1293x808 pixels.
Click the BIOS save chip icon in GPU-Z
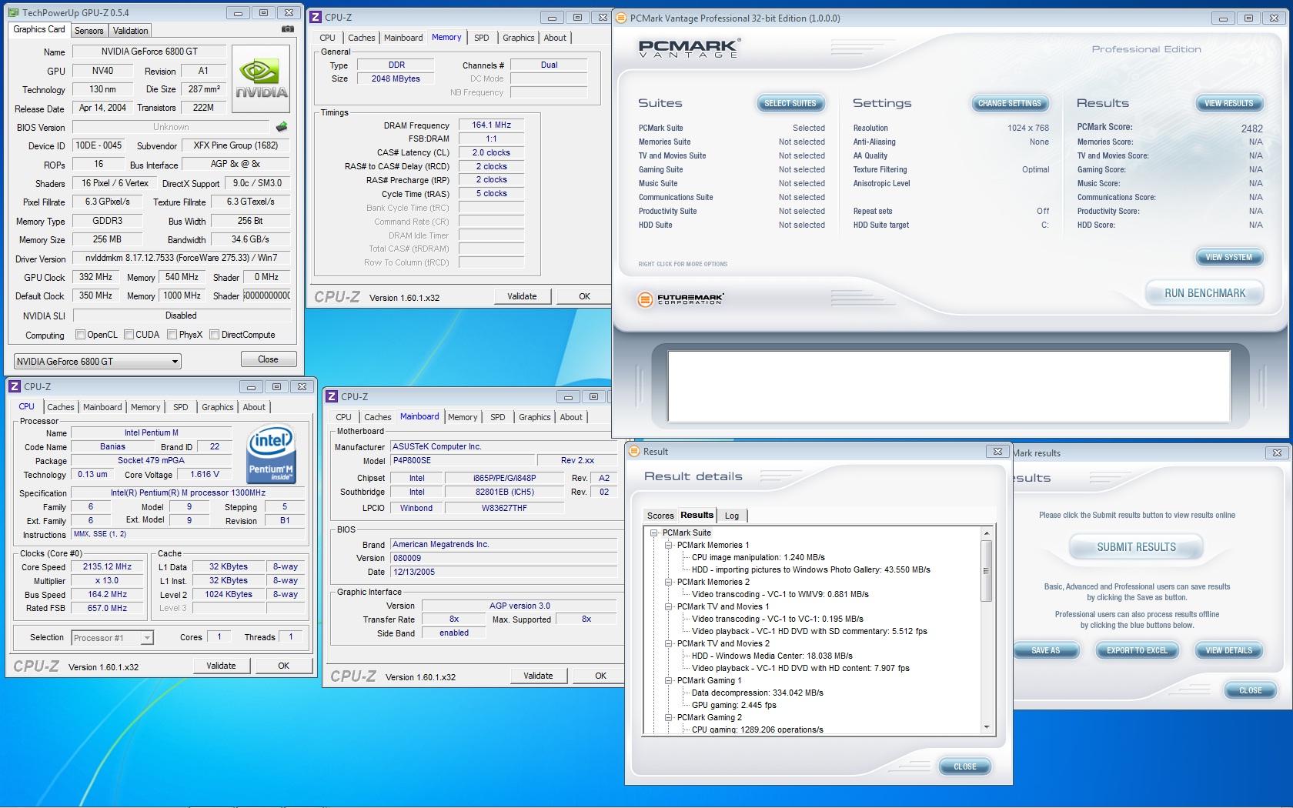pyautogui.click(x=282, y=127)
